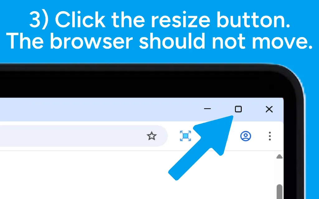Click "The browser should not move" text
The height and width of the screenshot is (199, 319).
pos(159,41)
